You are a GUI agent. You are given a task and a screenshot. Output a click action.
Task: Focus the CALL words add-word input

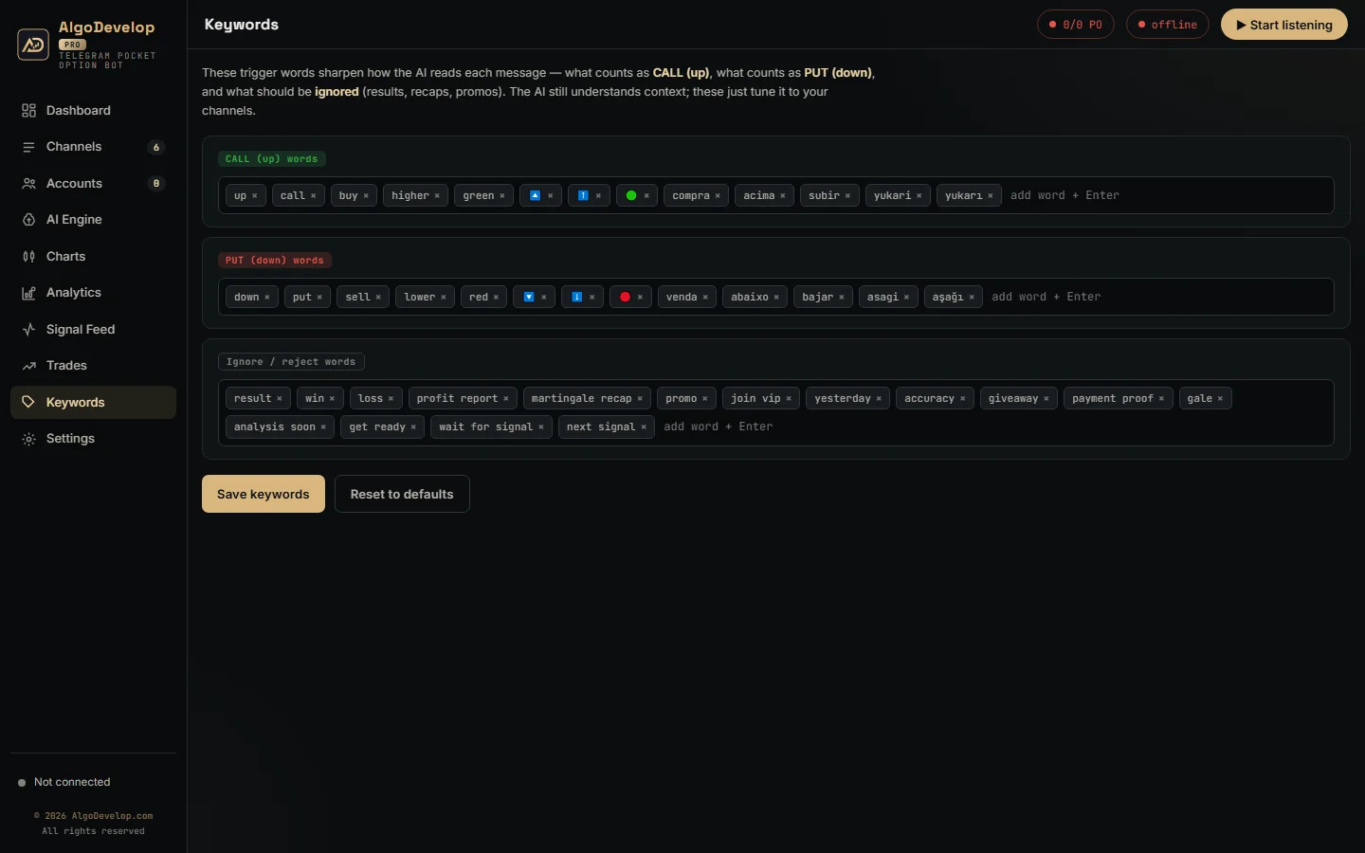coord(1166,196)
